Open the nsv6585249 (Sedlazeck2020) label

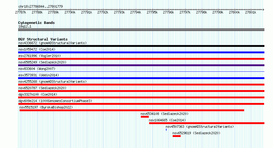(42, 63)
